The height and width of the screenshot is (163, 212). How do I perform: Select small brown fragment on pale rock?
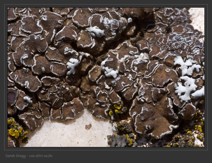pyautogui.click(x=88, y=126)
